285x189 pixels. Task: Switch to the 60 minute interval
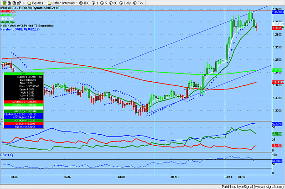[113, 3]
